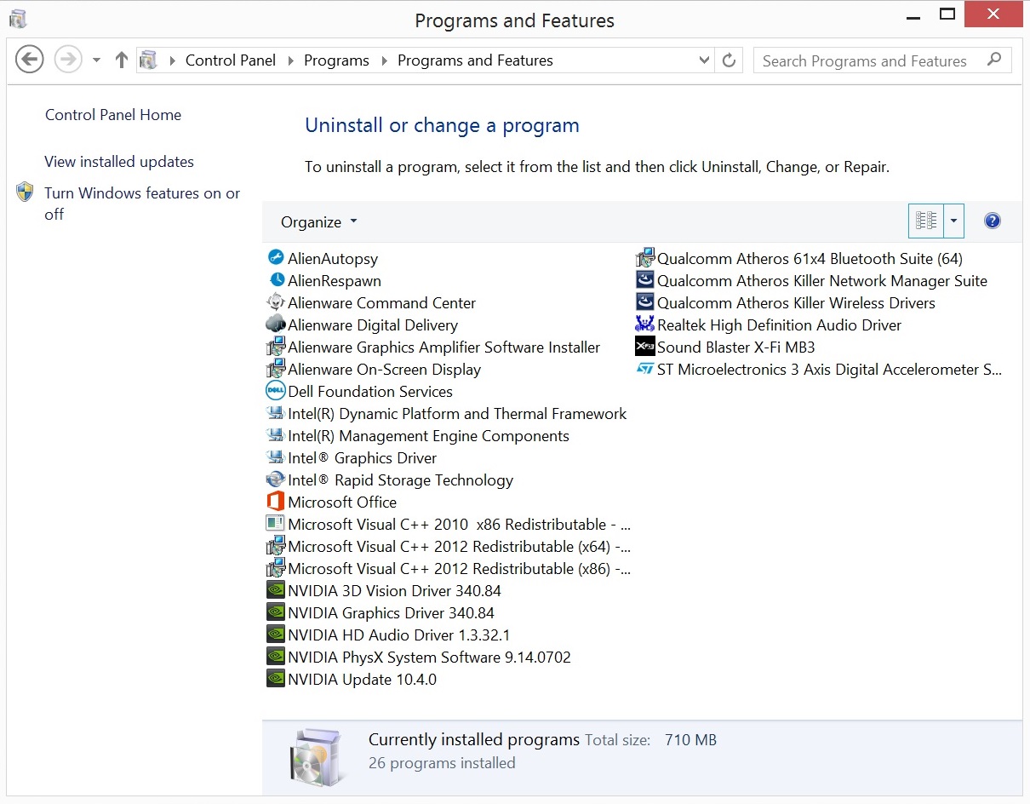The image size is (1030, 804).
Task: Click the Intel Dynamic Platform and Thermal Framework icon
Action: click(275, 413)
